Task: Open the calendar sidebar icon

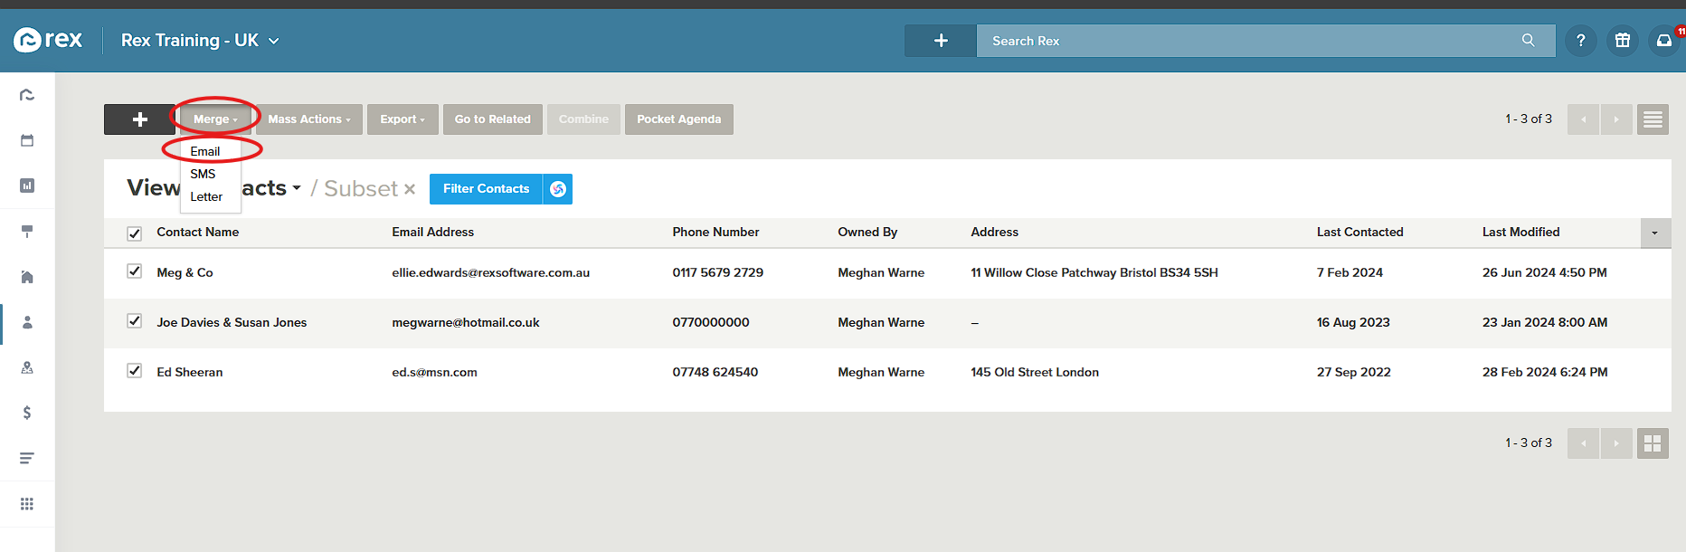Action: pos(27,140)
